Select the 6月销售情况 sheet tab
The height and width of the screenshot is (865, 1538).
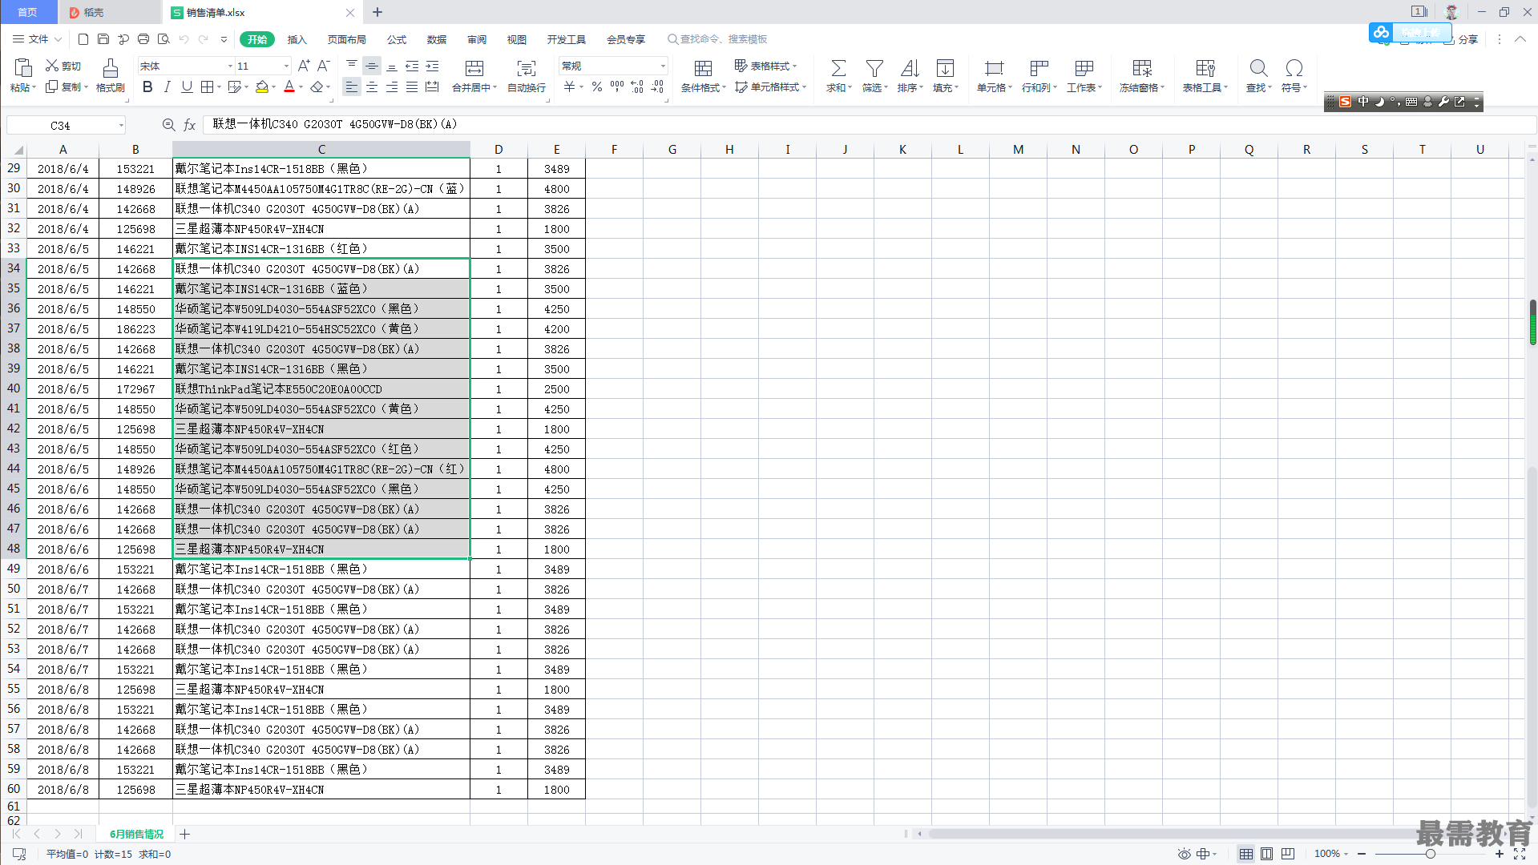click(136, 834)
